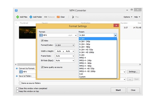The height and width of the screenshot is (106, 157).
Task: Select the H.264 - HD 1080p preset
Action: [98, 52]
